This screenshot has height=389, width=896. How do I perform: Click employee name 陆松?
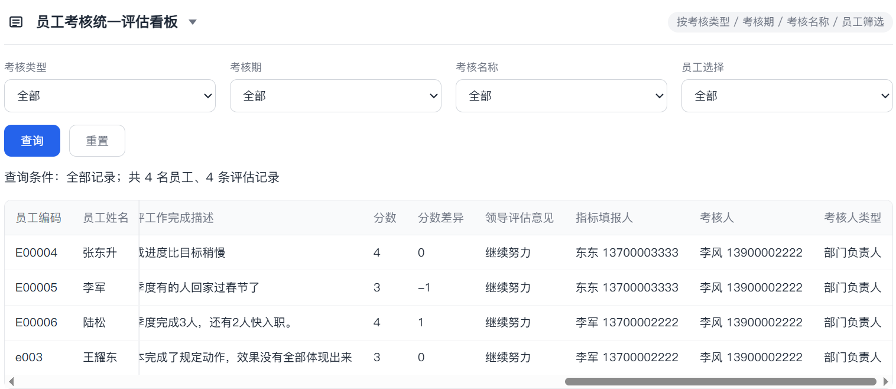95,323
